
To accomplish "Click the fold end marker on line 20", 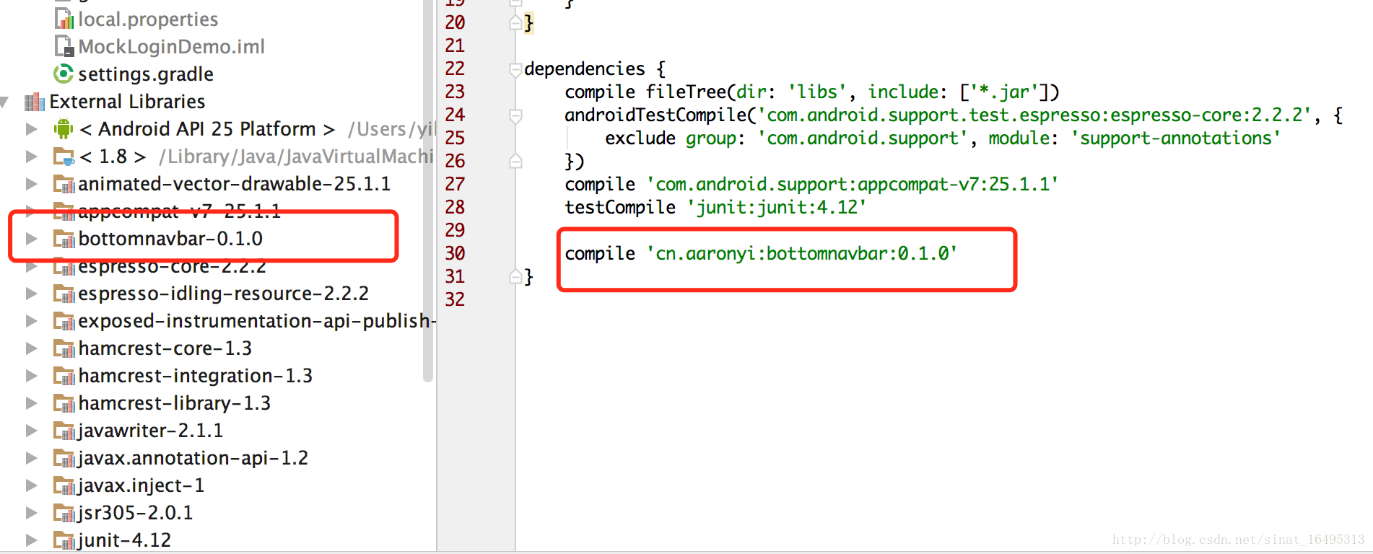I will coord(515,23).
